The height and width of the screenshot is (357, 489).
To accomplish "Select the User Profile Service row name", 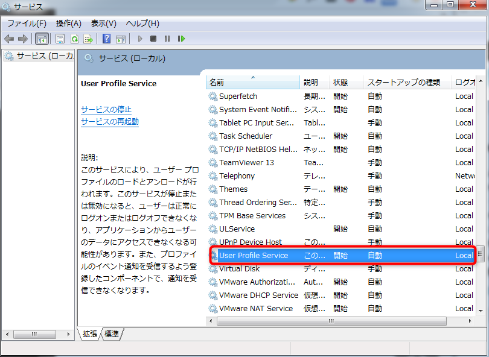I will 254,256.
